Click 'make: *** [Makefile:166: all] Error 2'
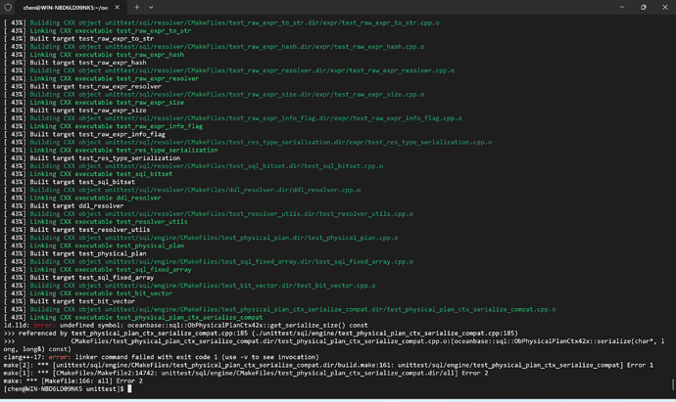This screenshot has height=402, width=676. 72,381
